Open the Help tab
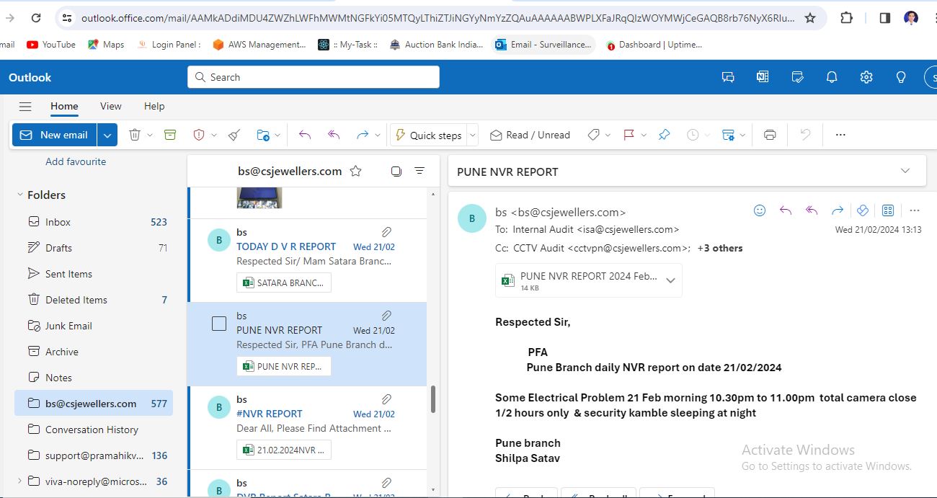The width and height of the screenshot is (937, 498). click(x=154, y=106)
